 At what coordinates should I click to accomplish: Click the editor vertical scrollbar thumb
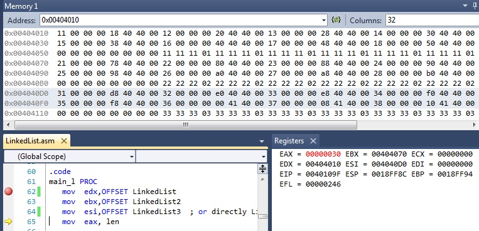click(x=262, y=217)
